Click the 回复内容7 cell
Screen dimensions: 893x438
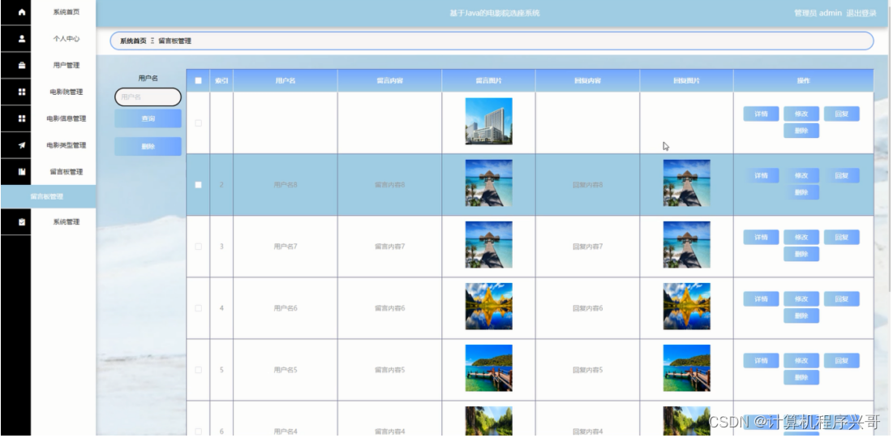tap(588, 247)
